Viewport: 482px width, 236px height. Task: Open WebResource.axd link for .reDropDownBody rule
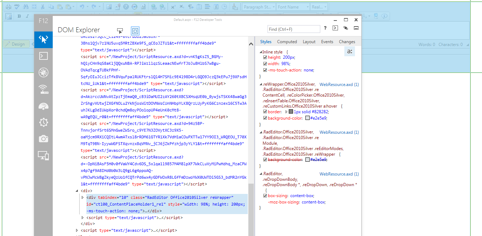[x=339, y=174]
